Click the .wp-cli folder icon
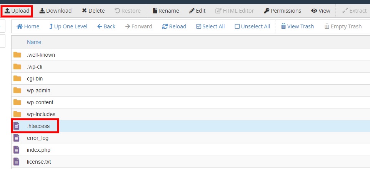The image size is (370, 169). click(x=17, y=67)
